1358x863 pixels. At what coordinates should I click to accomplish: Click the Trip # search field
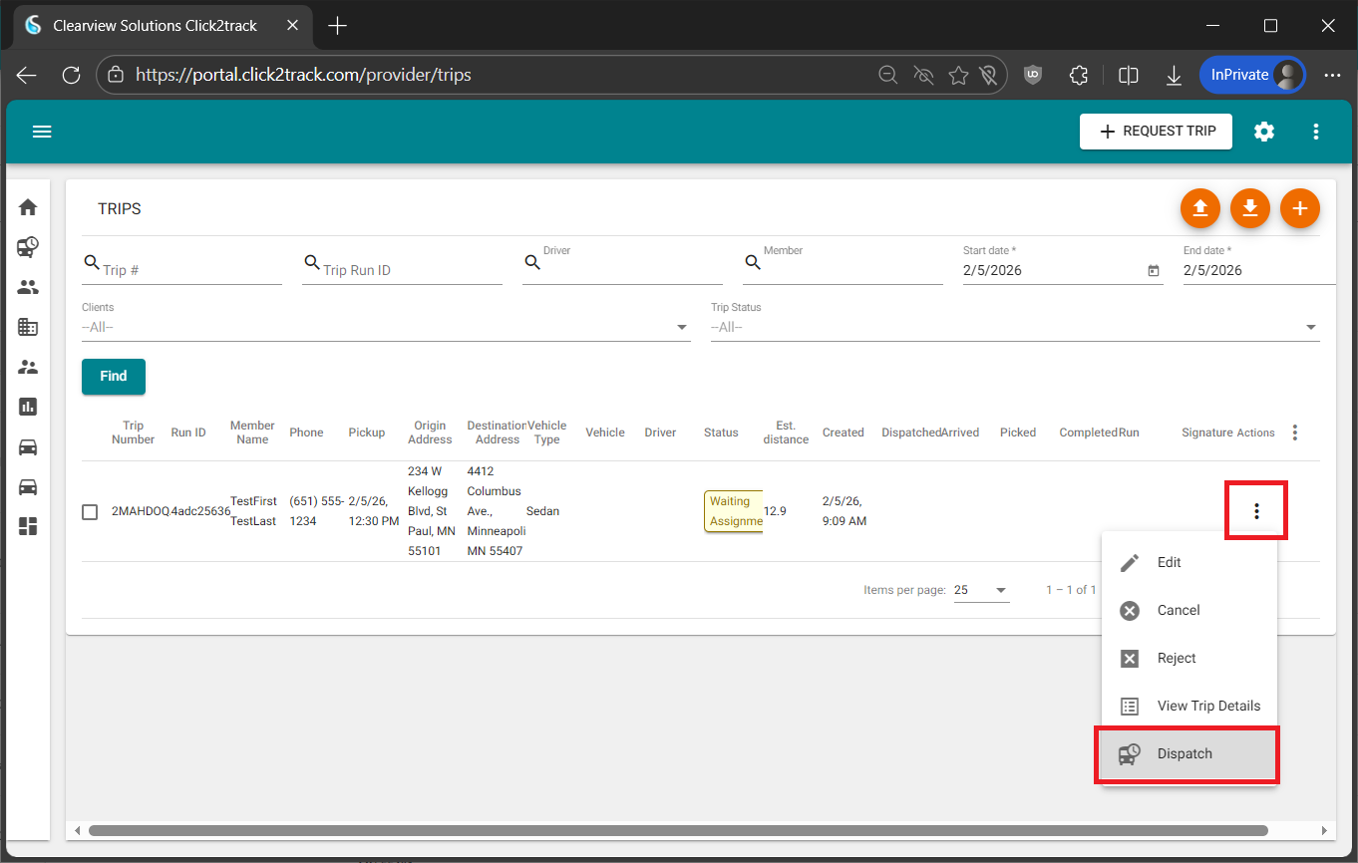coord(189,270)
